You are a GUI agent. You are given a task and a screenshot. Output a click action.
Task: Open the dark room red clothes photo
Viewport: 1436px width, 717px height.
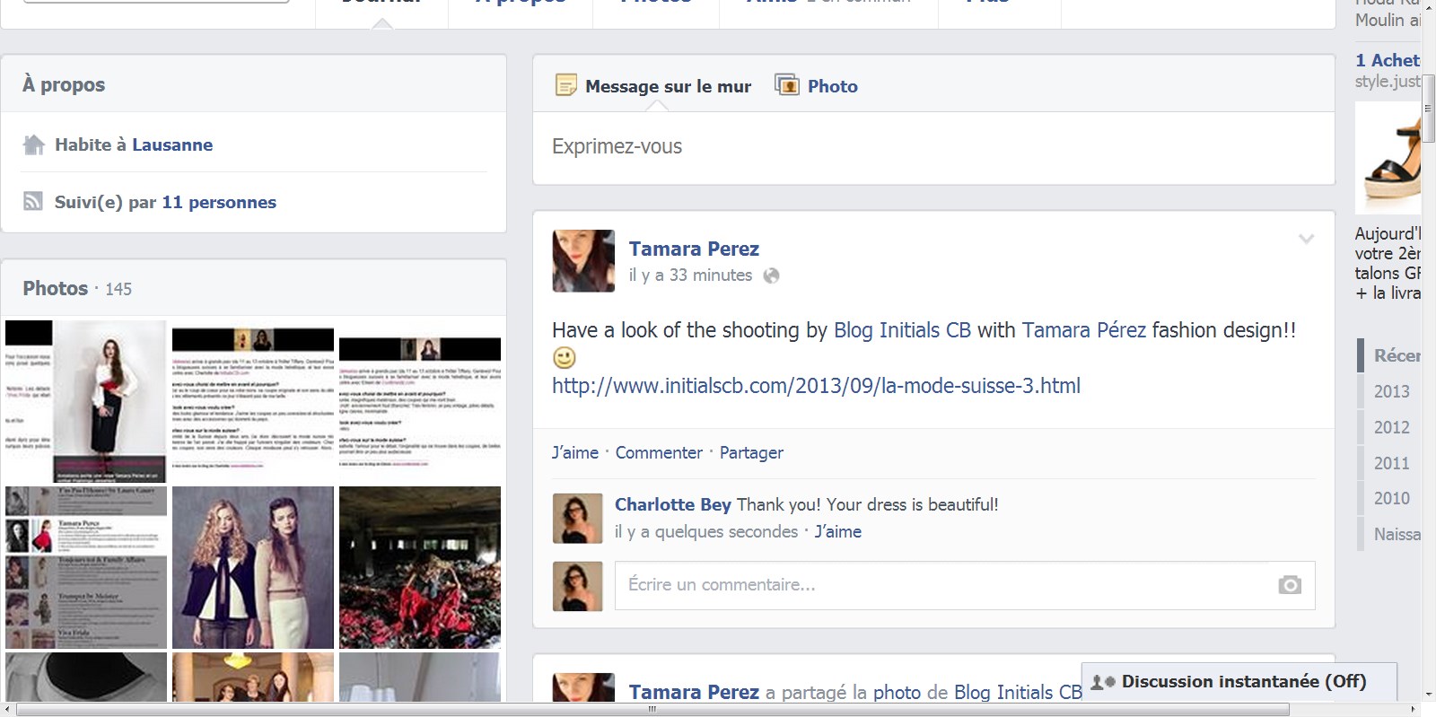tap(420, 567)
